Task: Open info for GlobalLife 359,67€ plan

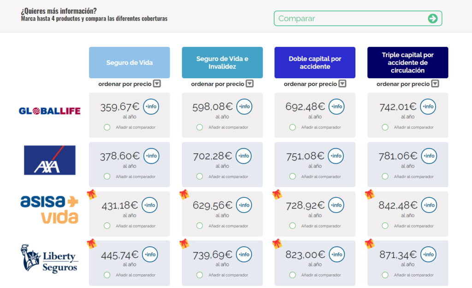Action: pos(151,107)
